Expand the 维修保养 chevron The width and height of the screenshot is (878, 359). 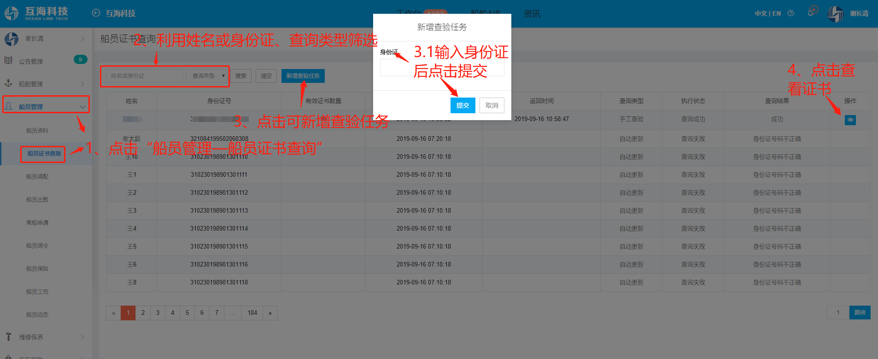pos(82,337)
